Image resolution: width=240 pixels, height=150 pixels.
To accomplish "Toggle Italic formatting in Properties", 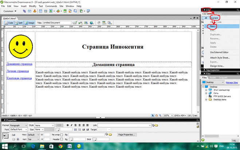I will 71,125.
